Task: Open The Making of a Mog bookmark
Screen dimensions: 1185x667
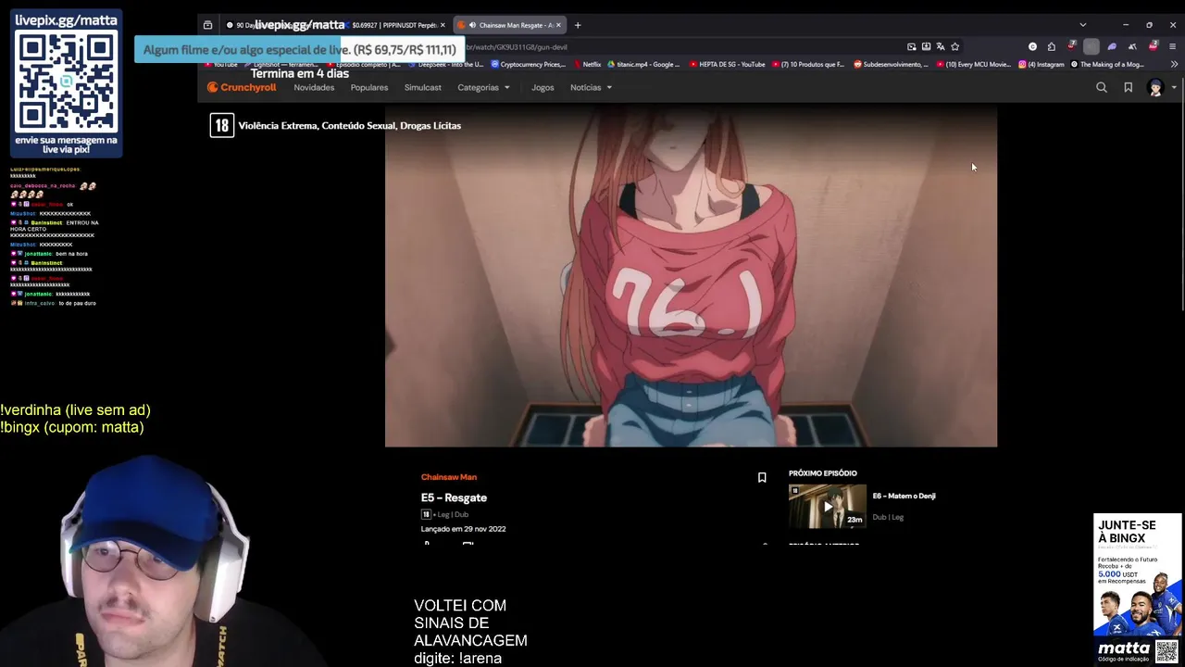Action: pos(1107,64)
